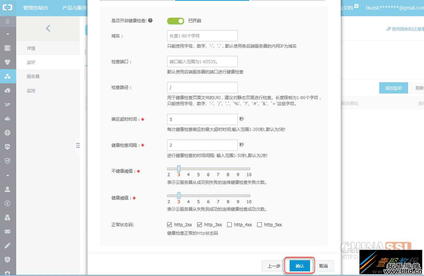Click the globe network icon in left sidebar
This screenshot has height=276, width=424.
point(8,133)
